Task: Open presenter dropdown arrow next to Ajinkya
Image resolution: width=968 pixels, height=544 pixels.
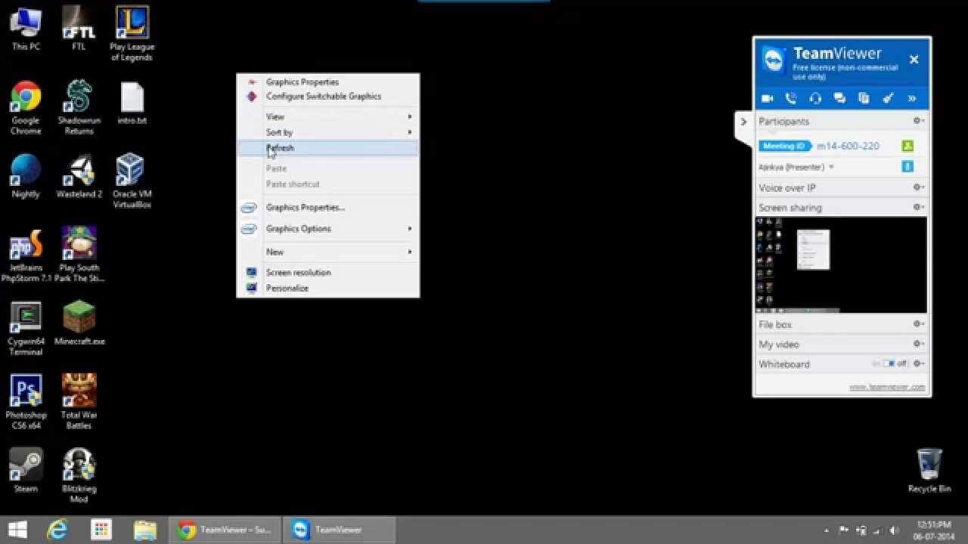Action: point(831,167)
